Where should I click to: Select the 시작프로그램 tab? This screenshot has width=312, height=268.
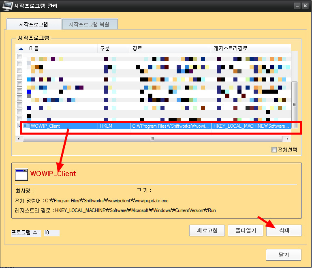pyautogui.click(x=34, y=24)
